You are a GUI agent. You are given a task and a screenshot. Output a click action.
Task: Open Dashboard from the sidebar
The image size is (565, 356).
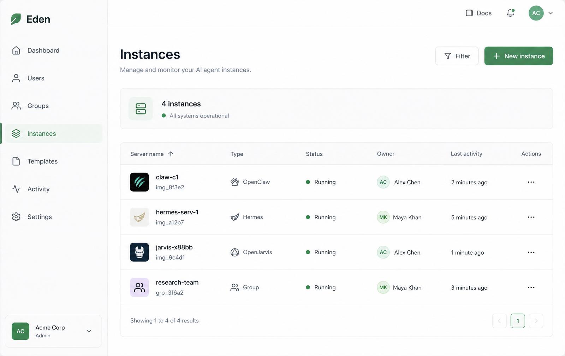coord(53,51)
